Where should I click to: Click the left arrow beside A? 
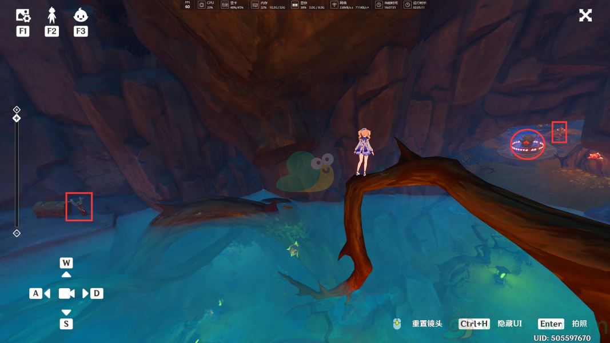point(47,293)
